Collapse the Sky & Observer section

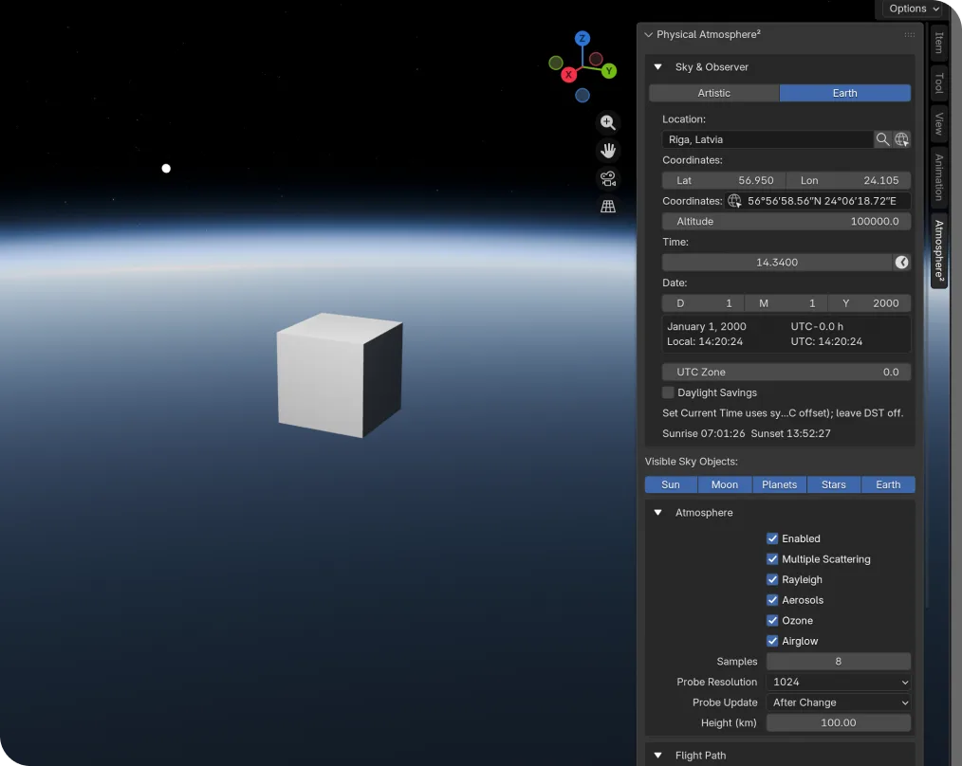[657, 67]
